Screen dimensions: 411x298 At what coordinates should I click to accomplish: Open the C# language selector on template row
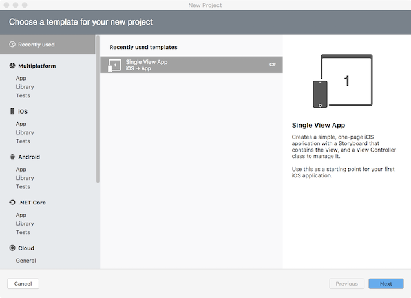pyautogui.click(x=273, y=65)
